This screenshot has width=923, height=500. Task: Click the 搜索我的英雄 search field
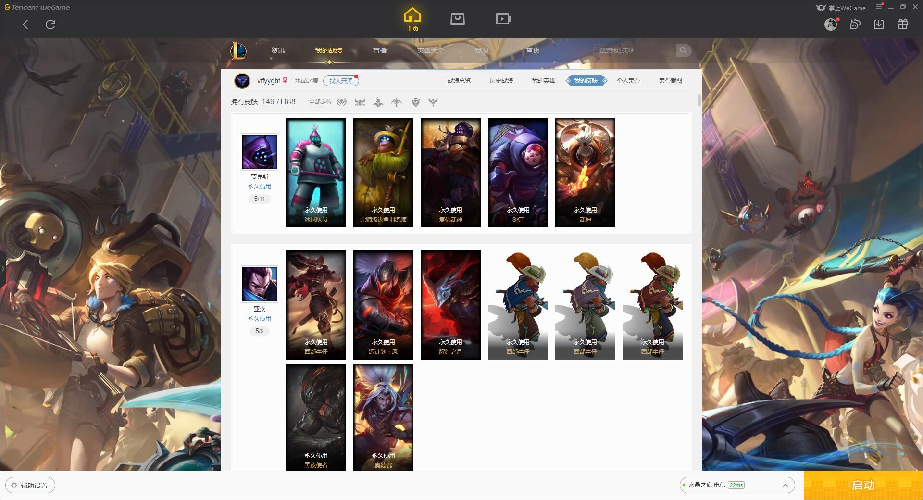click(636, 50)
